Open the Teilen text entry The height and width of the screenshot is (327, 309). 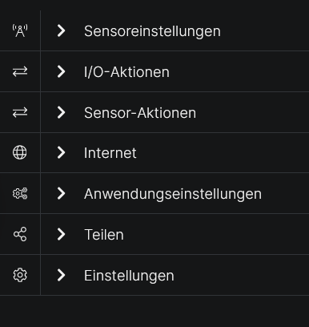(104, 235)
